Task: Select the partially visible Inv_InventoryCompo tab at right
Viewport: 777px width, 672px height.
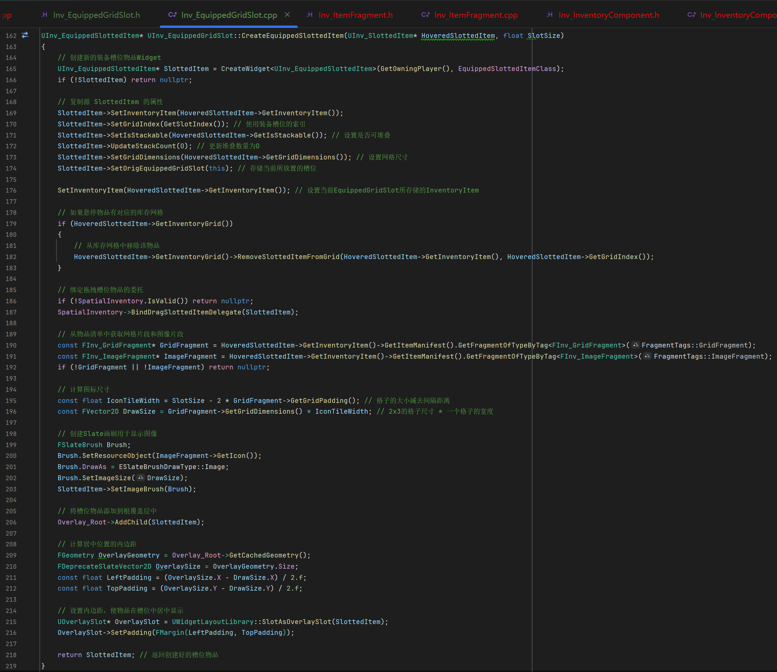Action: coord(737,15)
